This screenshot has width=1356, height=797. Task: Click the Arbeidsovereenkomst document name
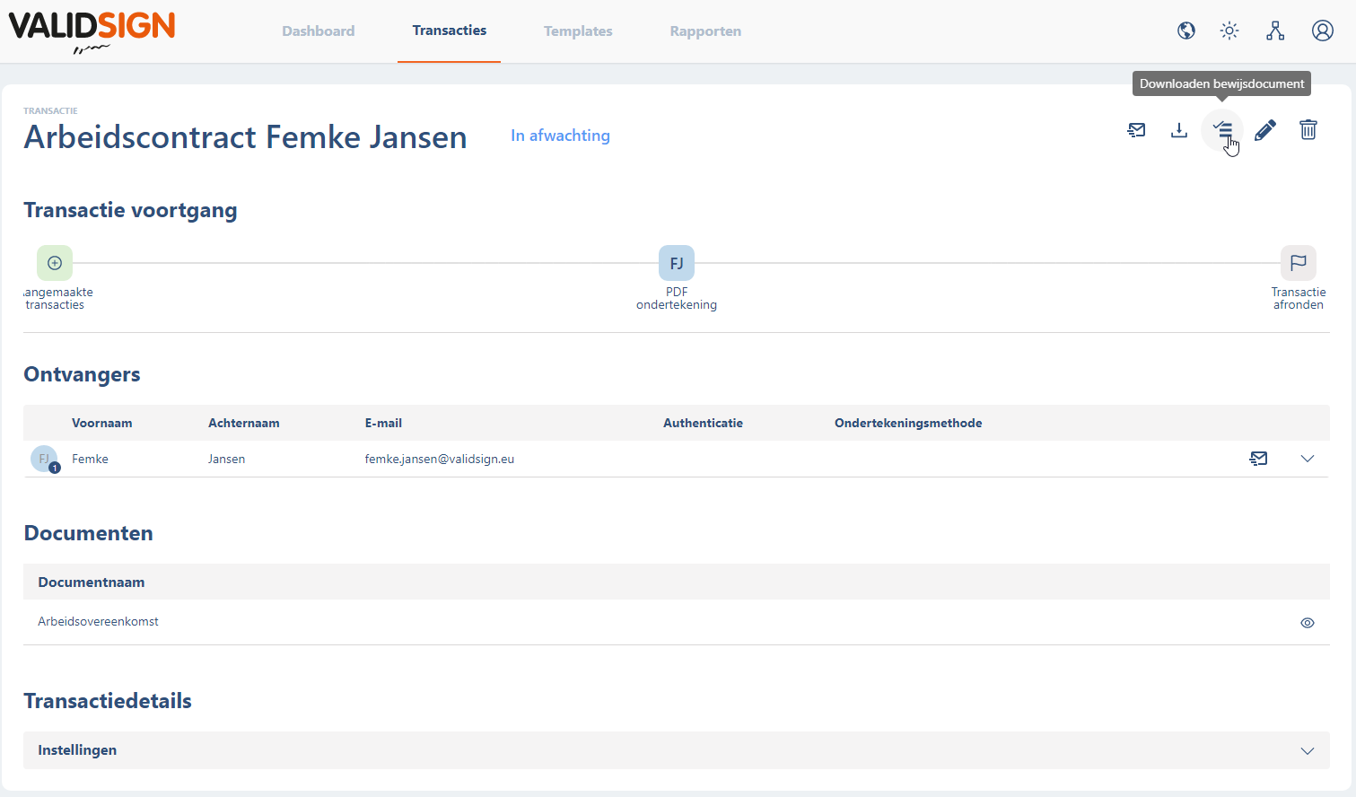coord(99,621)
